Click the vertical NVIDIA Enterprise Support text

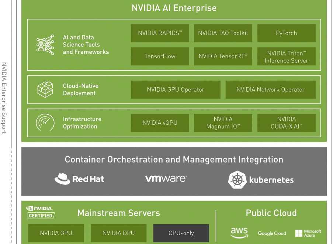[x=4, y=98]
